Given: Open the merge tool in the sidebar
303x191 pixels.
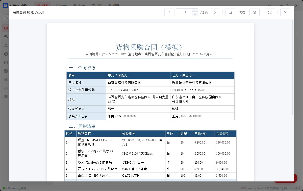Looking at the screenshot, I should pyautogui.click(x=6, y=37).
